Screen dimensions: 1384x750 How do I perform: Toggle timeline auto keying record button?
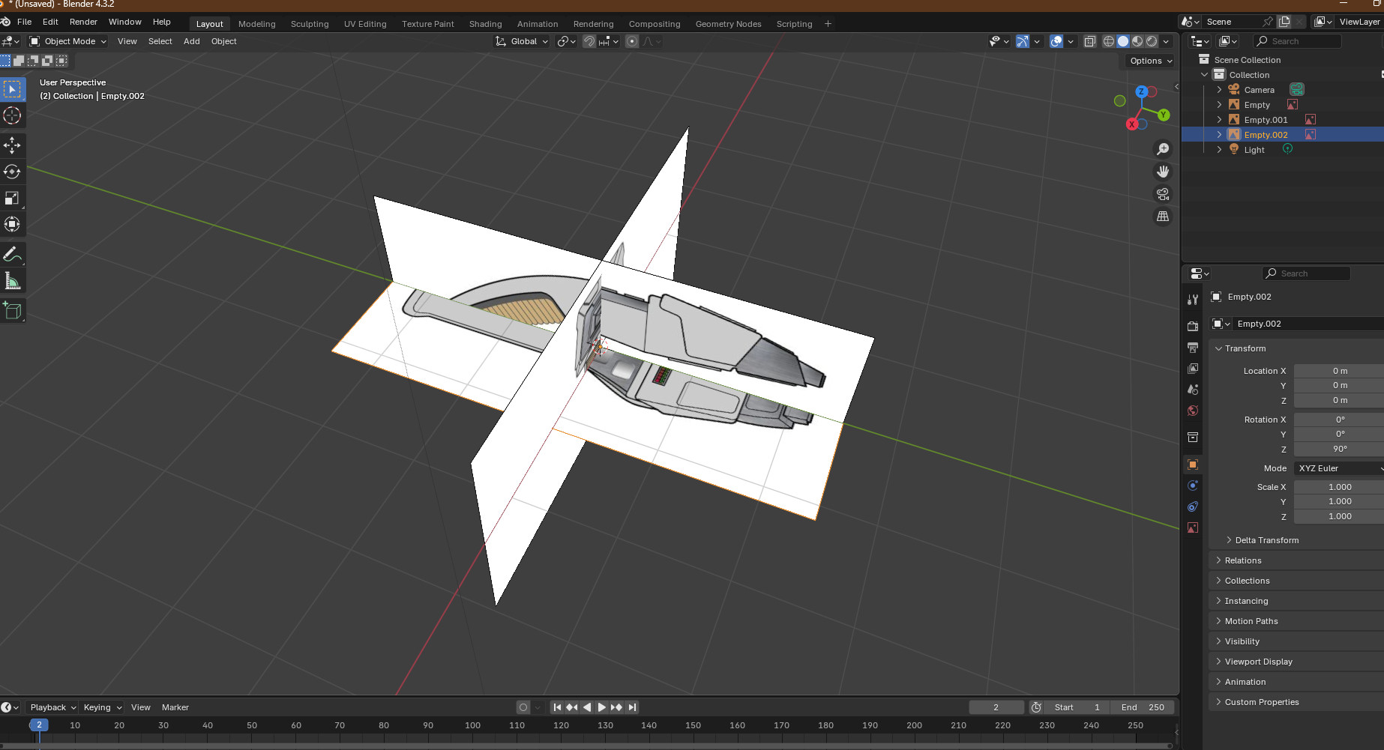523,707
